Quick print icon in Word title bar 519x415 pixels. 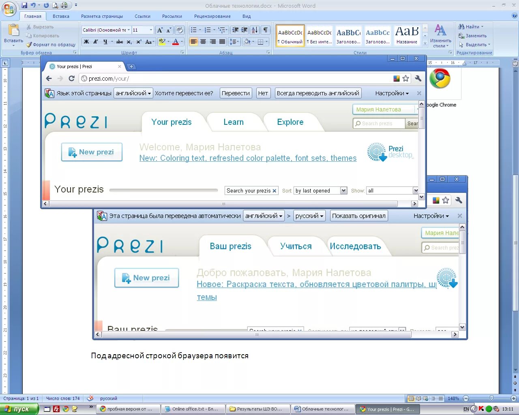[64, 5]
